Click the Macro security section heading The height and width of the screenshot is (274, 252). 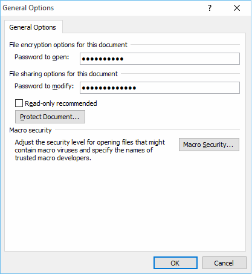[x=30, y=130]
